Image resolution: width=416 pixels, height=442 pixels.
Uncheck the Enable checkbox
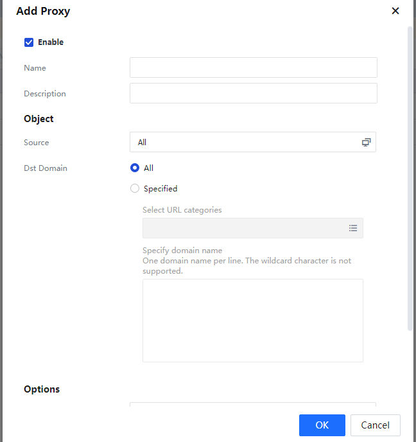tap(29, 42)
